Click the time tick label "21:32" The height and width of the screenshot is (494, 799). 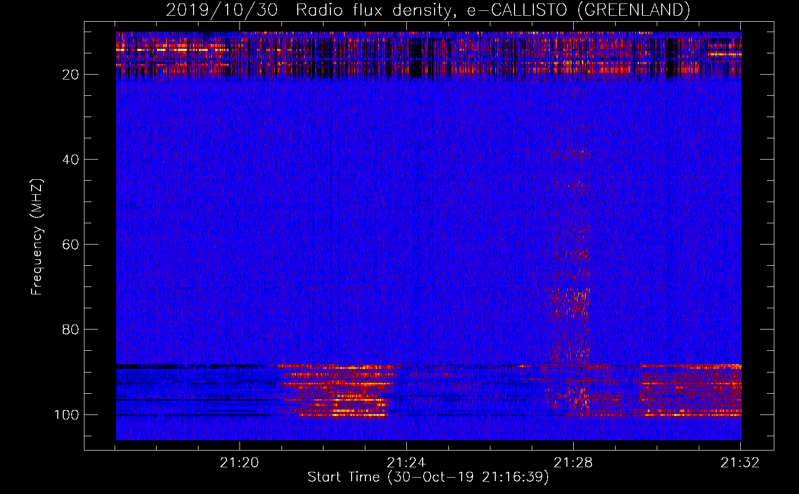coord(740,463)
